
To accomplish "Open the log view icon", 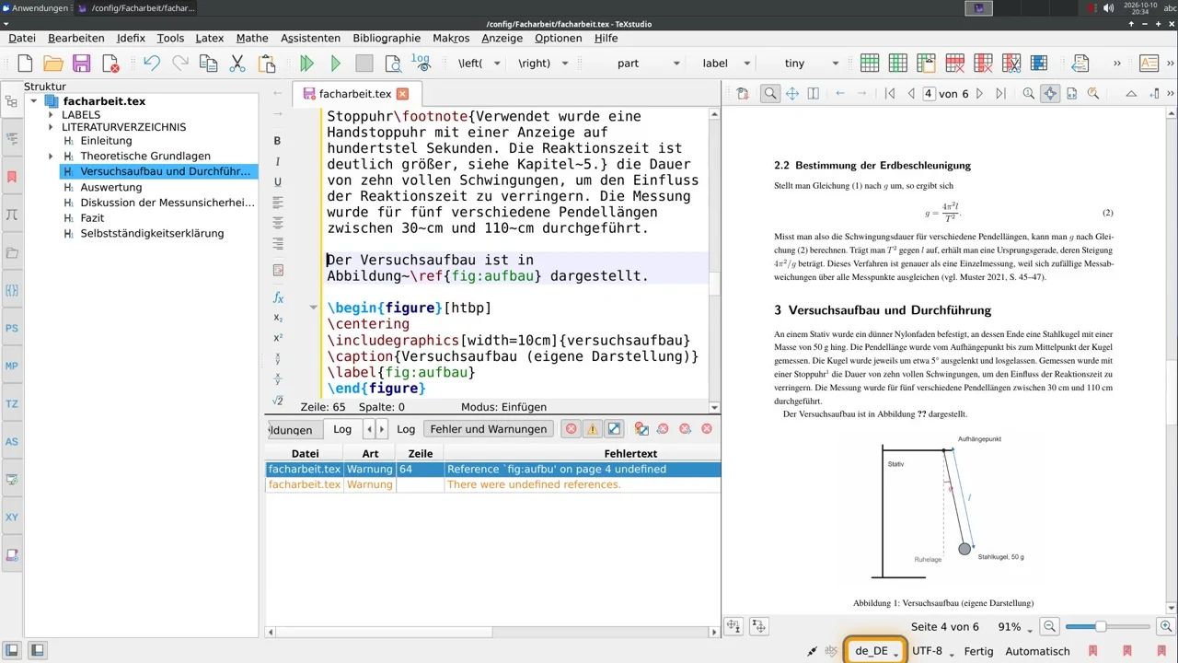I will click(x=421, y=63).
